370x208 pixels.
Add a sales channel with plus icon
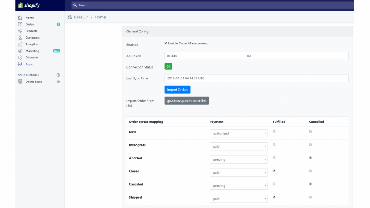click(58, 75)
